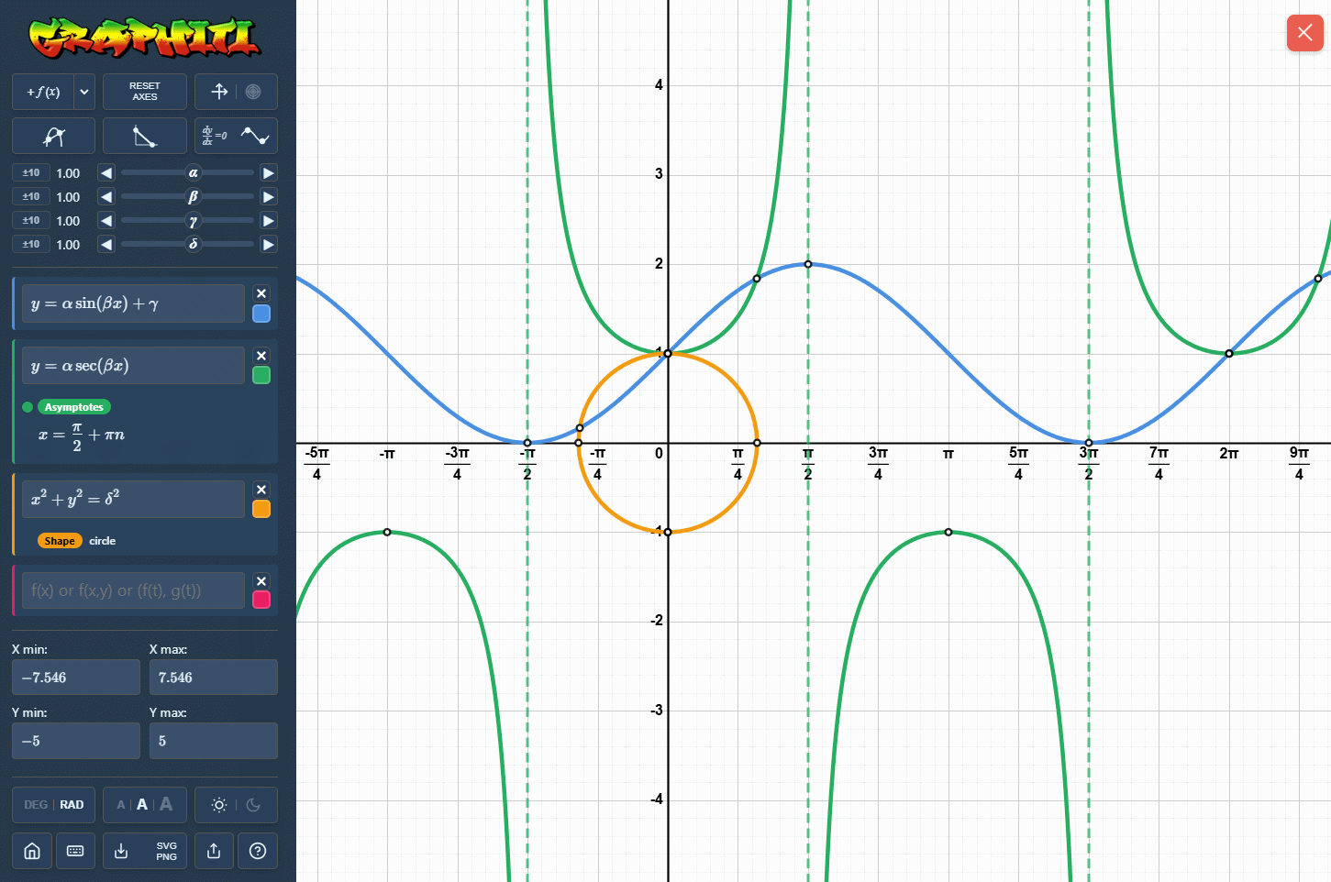Image resolution: width=1331 pixels, height=882 pixels.
Task: Toggle ±10 range for beta
Action: pyautogui.click(x=31, y=196)
